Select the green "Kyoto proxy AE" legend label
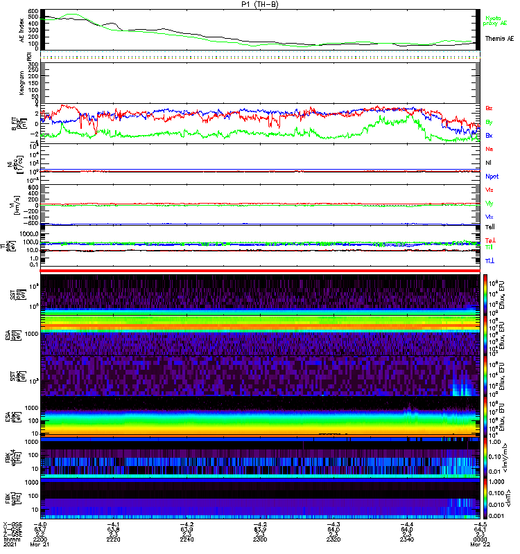This screenshot has height=554, width=520. 495,21
